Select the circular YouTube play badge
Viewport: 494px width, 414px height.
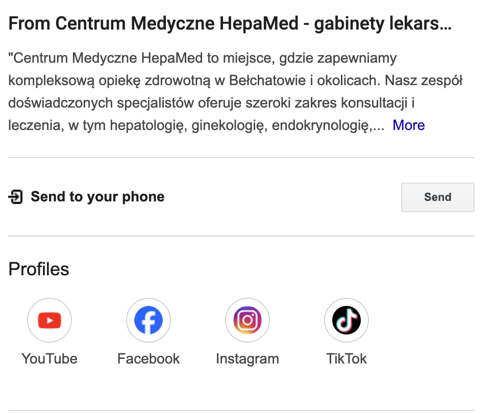pos(49,320)
